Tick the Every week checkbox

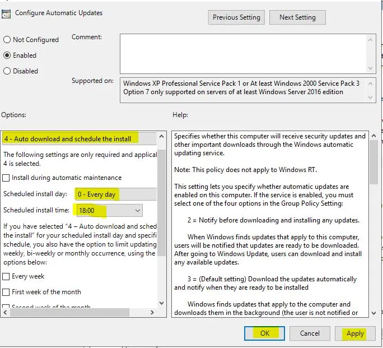[x=6, y=276]
